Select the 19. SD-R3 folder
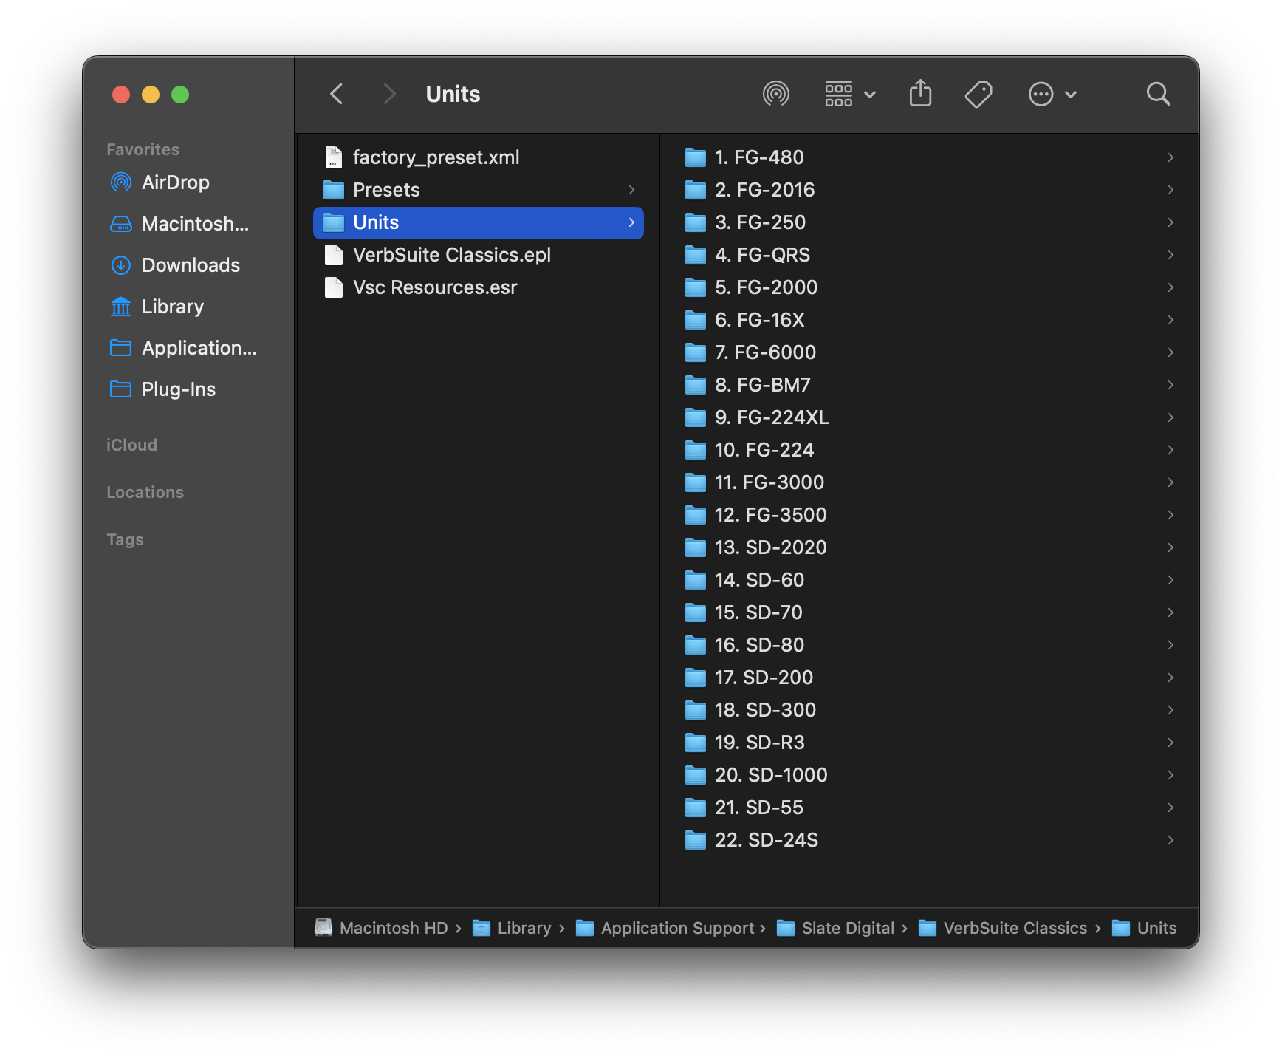Screen dimensions: 1282x1058 tap(930, 743)
